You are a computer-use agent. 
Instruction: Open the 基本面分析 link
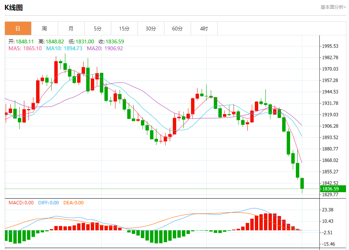pyautogui.click(x=333, y=7)
